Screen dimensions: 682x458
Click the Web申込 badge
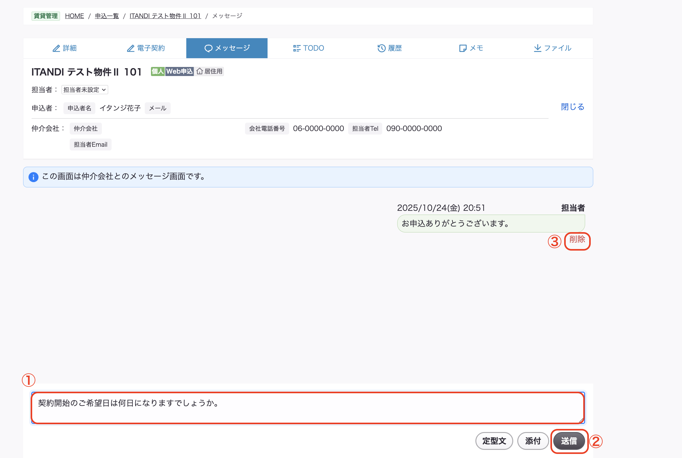[x=179, y=71]
